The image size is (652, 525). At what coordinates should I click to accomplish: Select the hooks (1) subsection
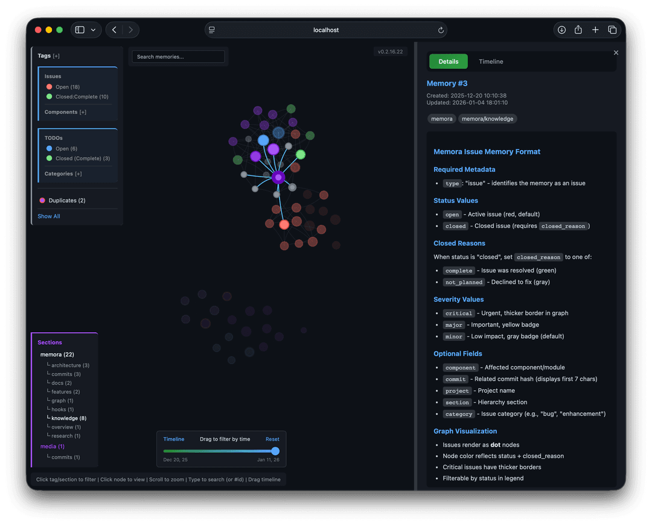tap(60, 409)
